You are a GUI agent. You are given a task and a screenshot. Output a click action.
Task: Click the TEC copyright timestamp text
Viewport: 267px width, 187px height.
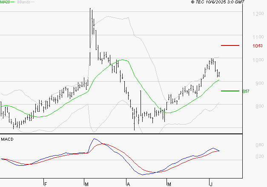218,2
